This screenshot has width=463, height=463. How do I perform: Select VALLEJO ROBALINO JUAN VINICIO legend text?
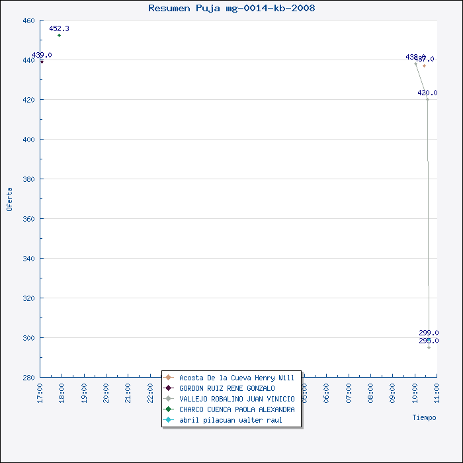pyautogui.click(x=237, y=399)
